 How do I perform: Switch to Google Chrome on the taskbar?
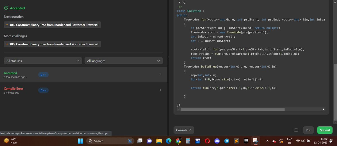coord(178,141)
